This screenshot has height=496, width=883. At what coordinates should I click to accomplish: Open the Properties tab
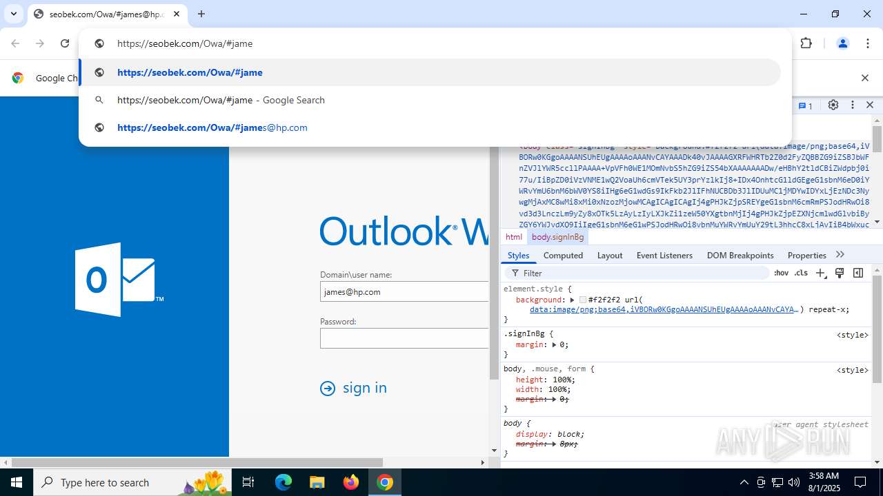806,255
